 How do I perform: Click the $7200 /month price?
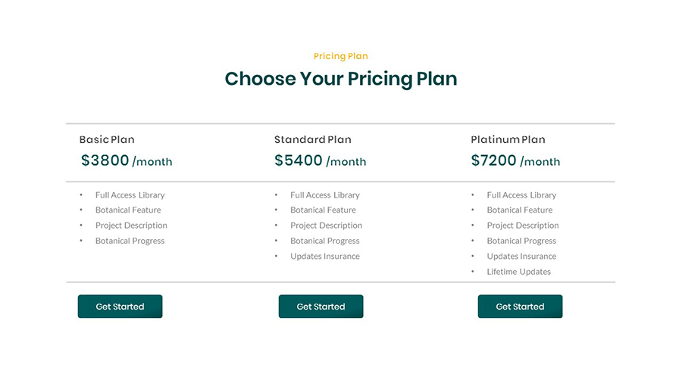coord(515,160)
